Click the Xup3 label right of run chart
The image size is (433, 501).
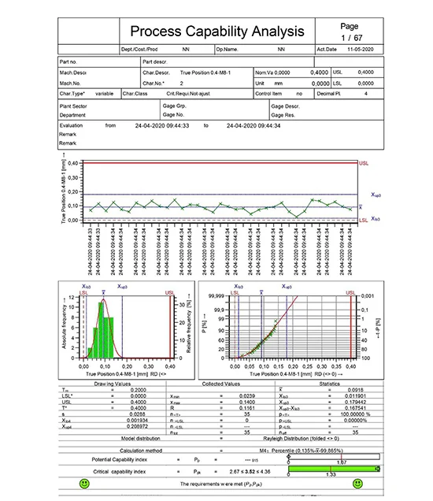tap(376, 195)
